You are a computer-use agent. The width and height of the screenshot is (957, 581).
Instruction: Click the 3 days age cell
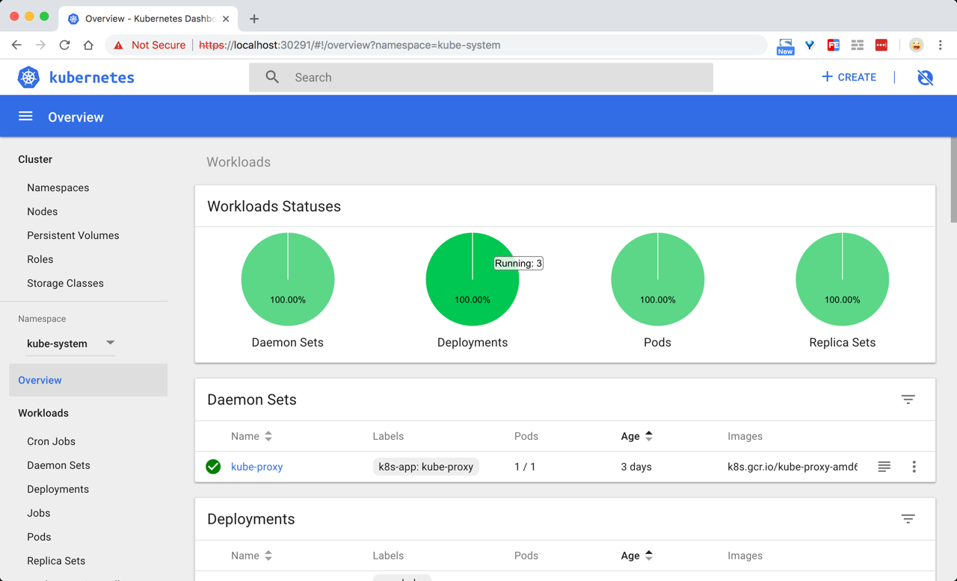coord(636,467)
